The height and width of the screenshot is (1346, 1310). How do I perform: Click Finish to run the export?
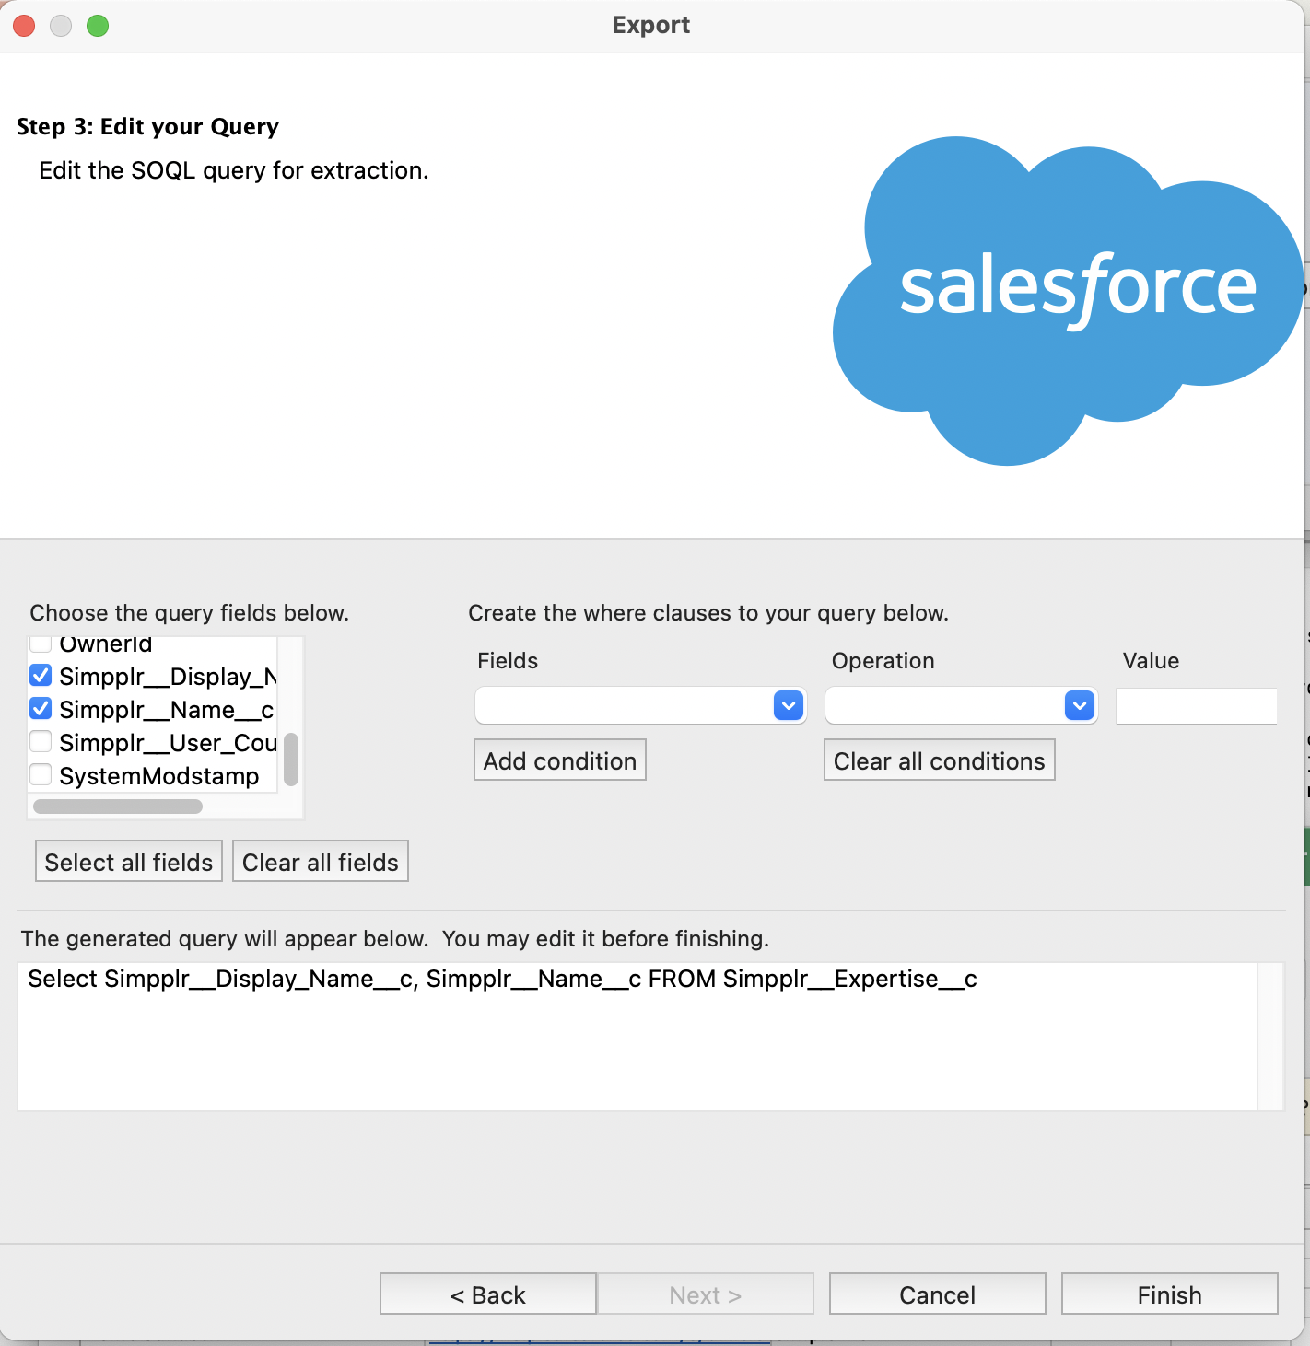point(1170,1294)
